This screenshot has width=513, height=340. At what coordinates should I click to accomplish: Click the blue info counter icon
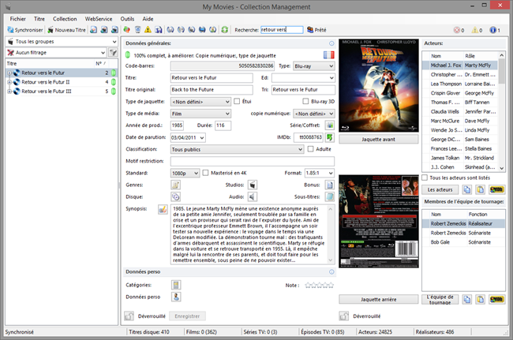[x=492, y=30]
